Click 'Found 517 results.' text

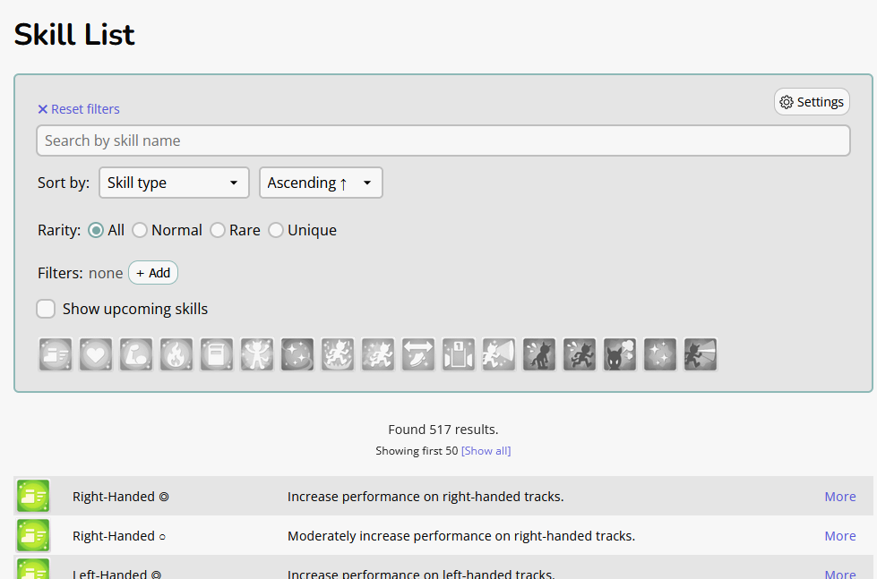click(x=443, y=430)
